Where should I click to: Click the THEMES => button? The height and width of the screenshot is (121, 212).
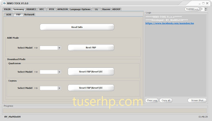[192, 9]
